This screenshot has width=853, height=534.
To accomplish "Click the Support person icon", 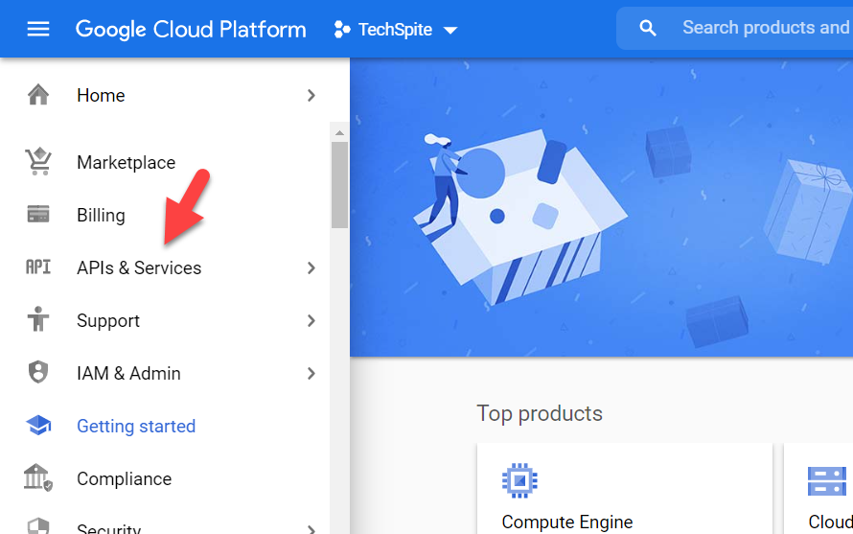I will tap(38, 320).
